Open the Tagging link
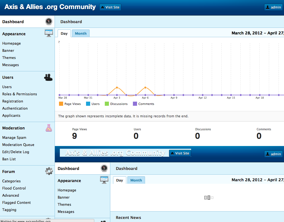284x222 pixels. tap(9, 210)
